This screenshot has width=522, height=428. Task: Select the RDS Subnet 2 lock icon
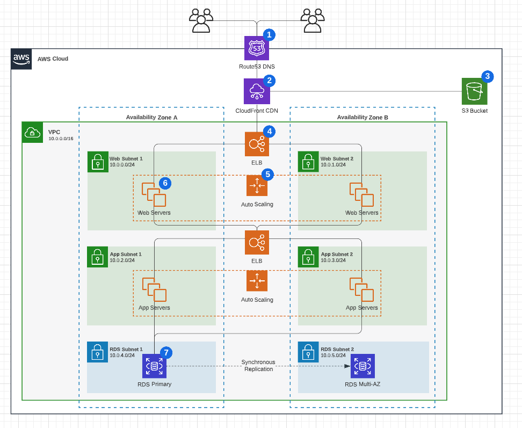click(308, 352)
